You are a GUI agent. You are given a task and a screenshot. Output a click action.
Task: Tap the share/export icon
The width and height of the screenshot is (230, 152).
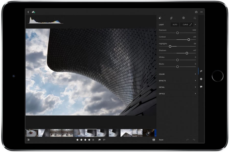pyautogui.click(x=196, y=12)
